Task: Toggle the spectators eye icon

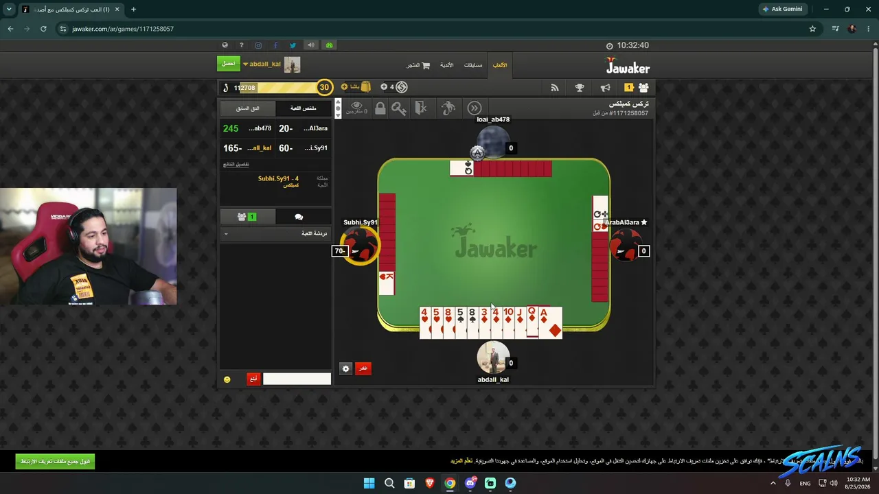Action: coord(357,107)
